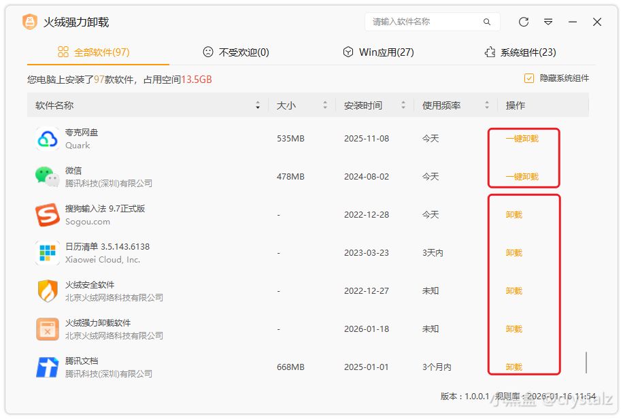
Task: Click the Huorong uninstaller app icon
Action: 48,329
